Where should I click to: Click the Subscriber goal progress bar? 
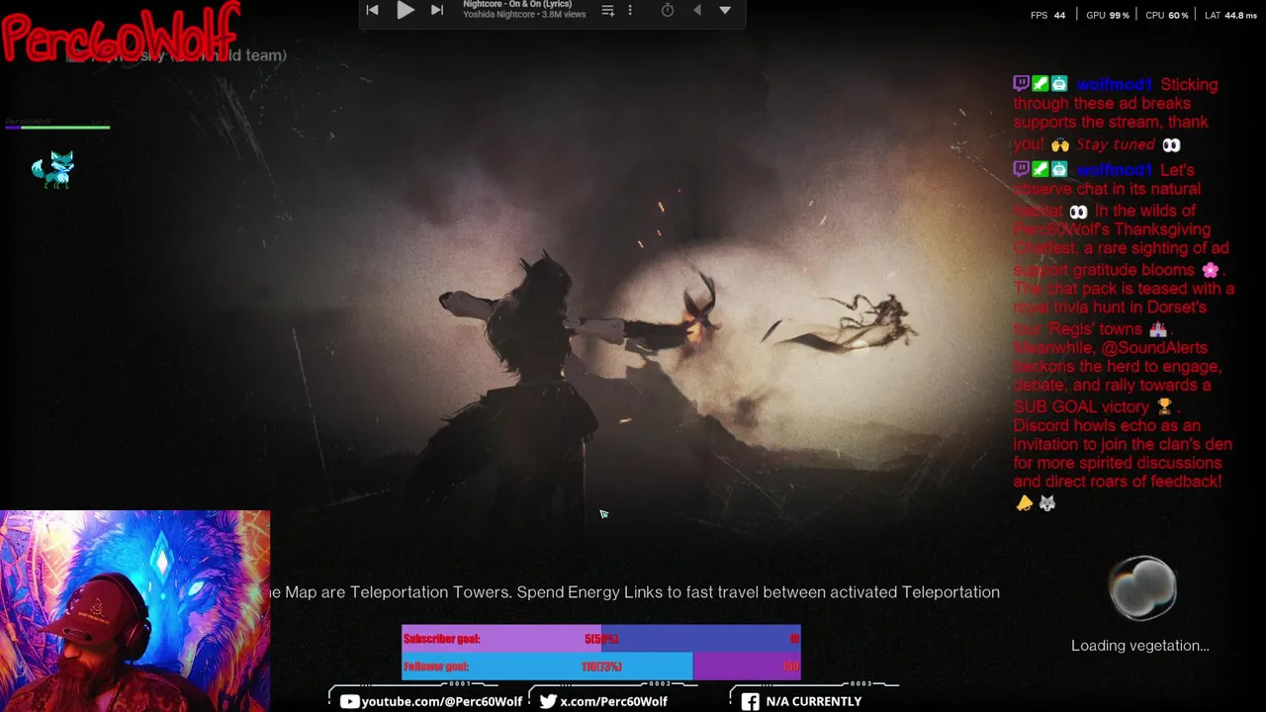point(601,639)
